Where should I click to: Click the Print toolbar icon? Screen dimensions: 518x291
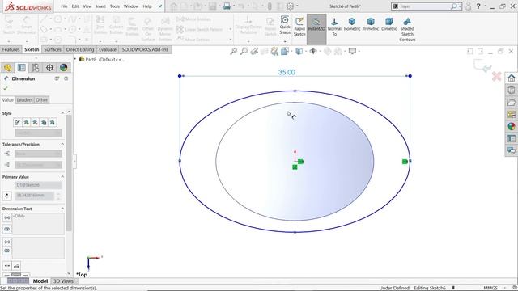(x=227, y=6)
